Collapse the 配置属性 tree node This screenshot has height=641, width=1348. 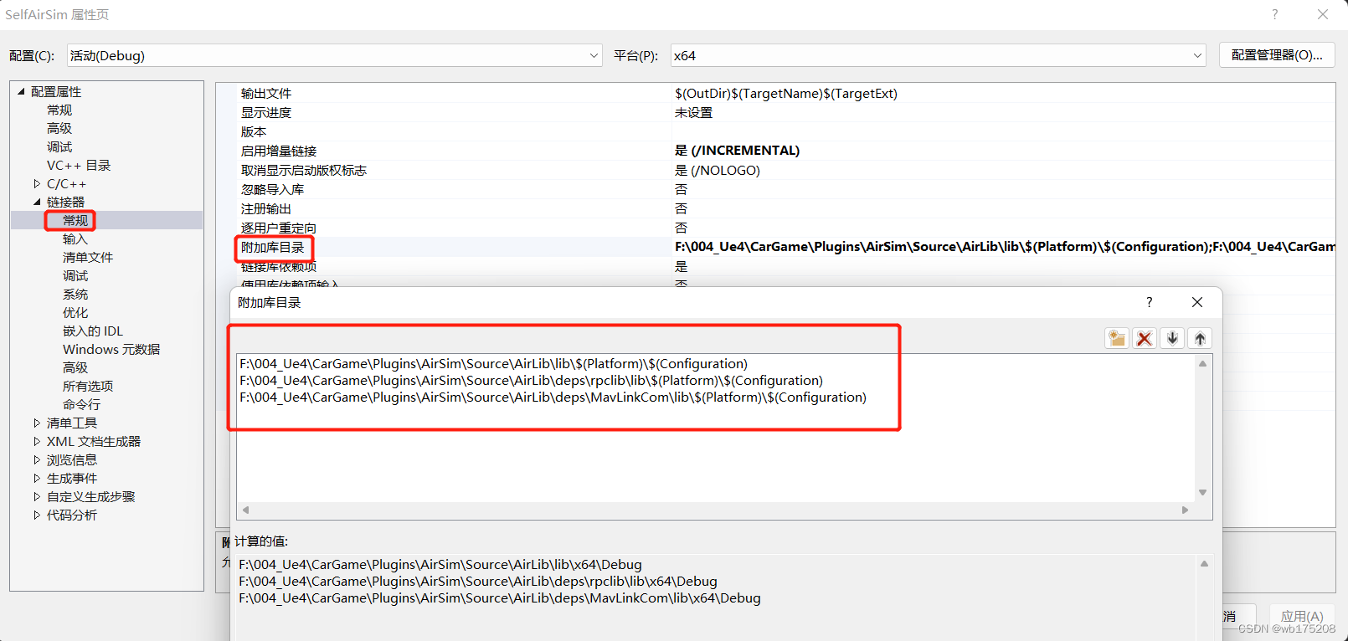21,91
